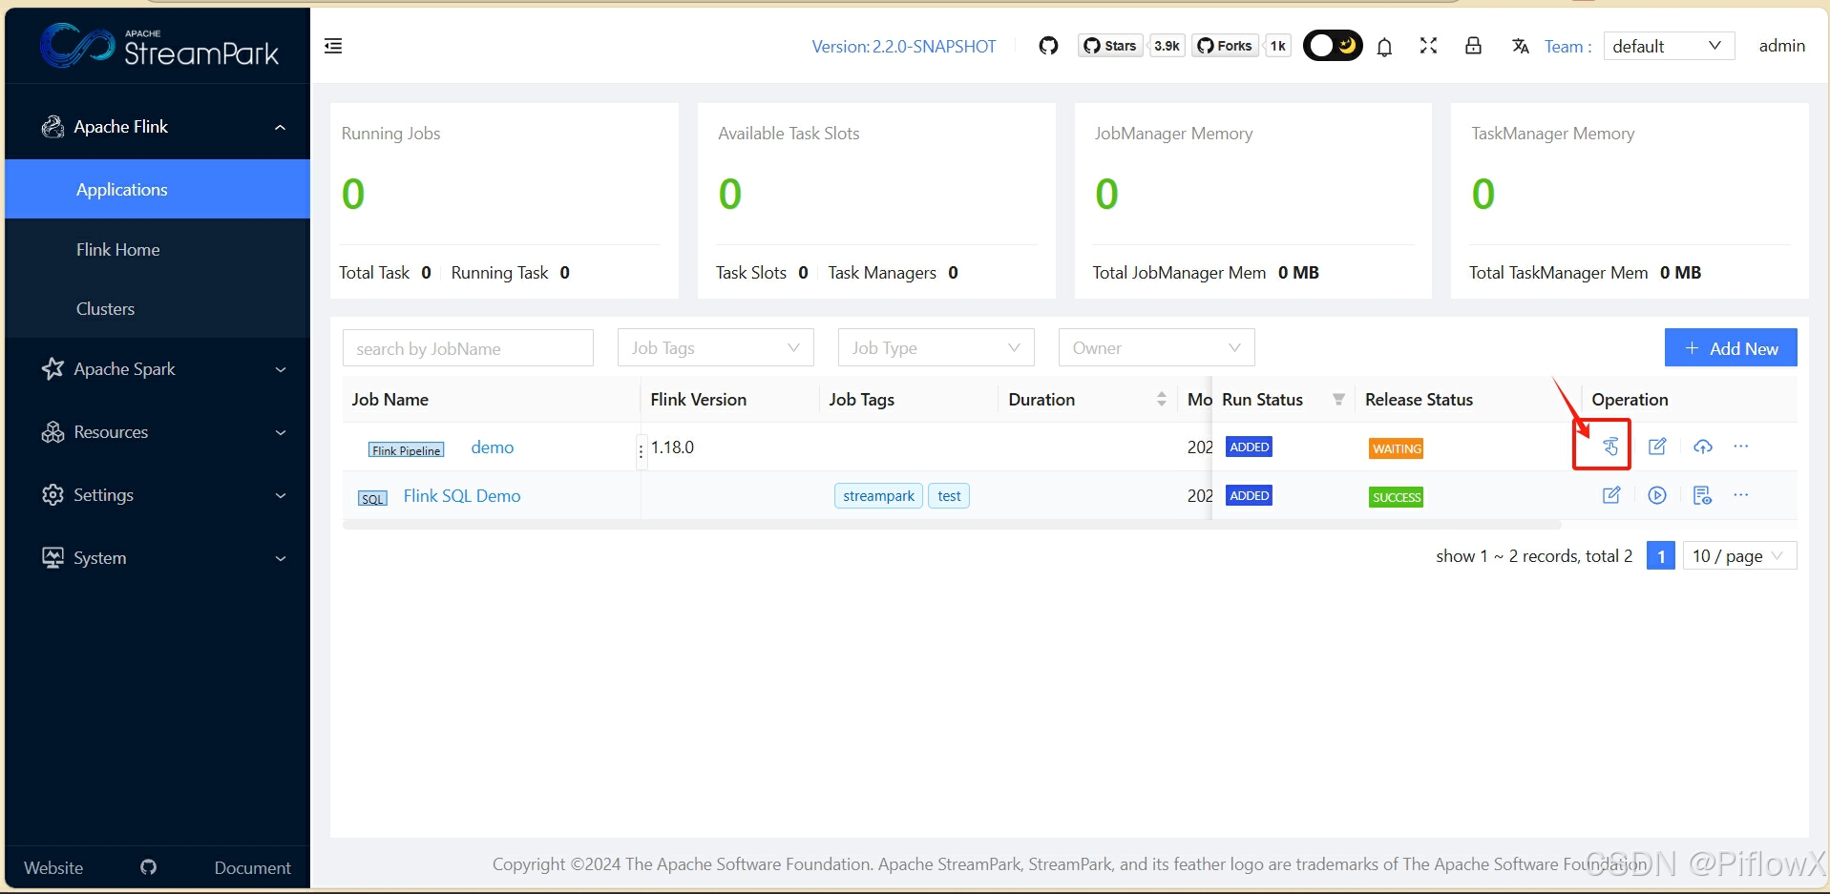
Task: Click the Apache Spark star icon
Action: click(53, 369)
